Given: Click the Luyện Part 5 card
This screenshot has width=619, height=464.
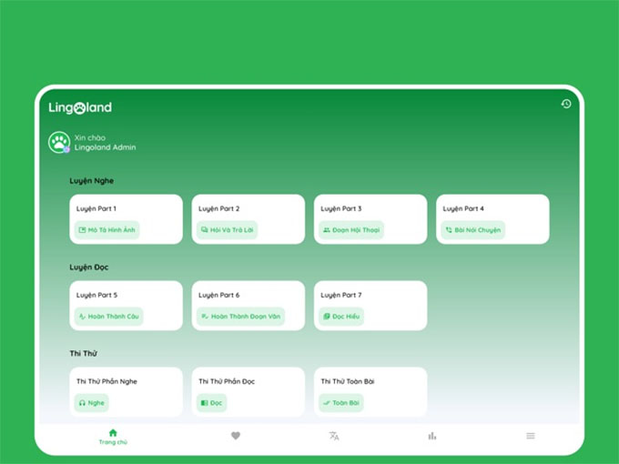Looking at the screenshot, I should click(x=126, y=296).
